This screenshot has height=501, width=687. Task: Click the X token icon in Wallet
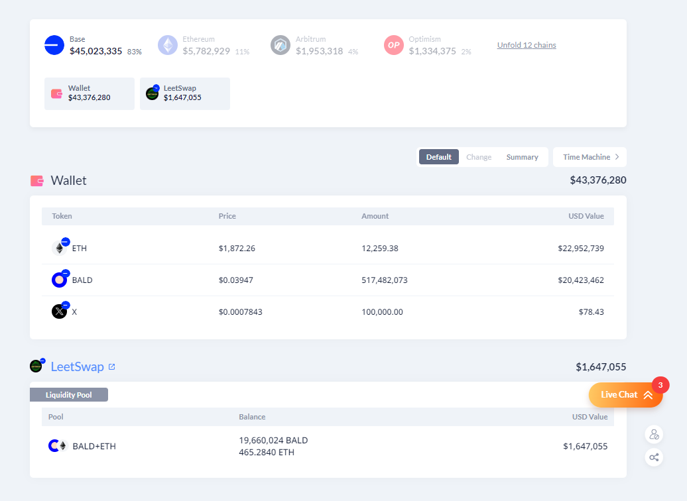coord(60,311)
